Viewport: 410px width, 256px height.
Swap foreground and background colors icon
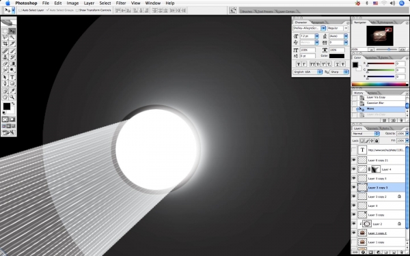(13, 104)
